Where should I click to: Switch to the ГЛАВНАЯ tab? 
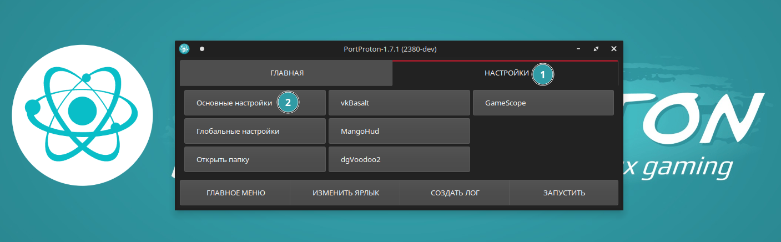click(286, 73)
